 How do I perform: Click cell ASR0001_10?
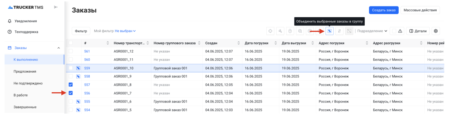[123, 68]
